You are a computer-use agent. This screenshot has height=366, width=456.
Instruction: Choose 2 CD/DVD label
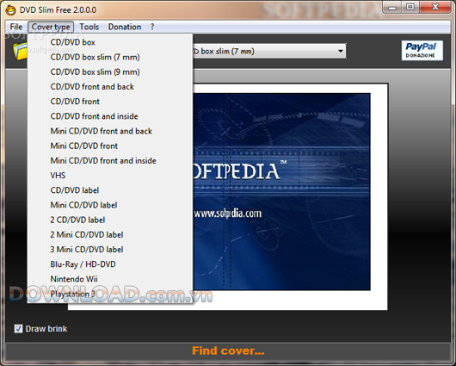coord(110,220)
